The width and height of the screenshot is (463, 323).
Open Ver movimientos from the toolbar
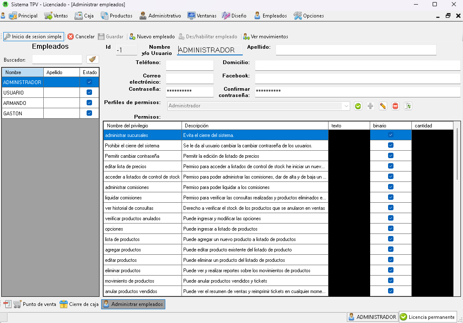pos(266,37)
